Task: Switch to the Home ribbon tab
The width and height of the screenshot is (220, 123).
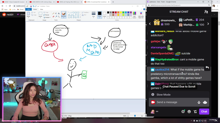Action: 35,9
